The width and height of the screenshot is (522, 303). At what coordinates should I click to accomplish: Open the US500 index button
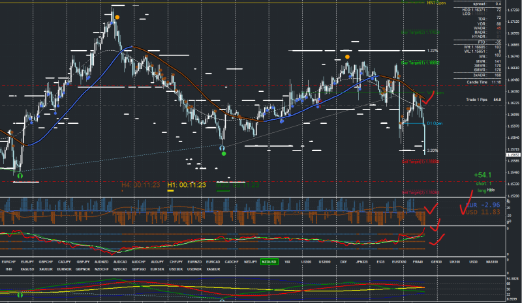pyautogui.click(x=306, y=262)
